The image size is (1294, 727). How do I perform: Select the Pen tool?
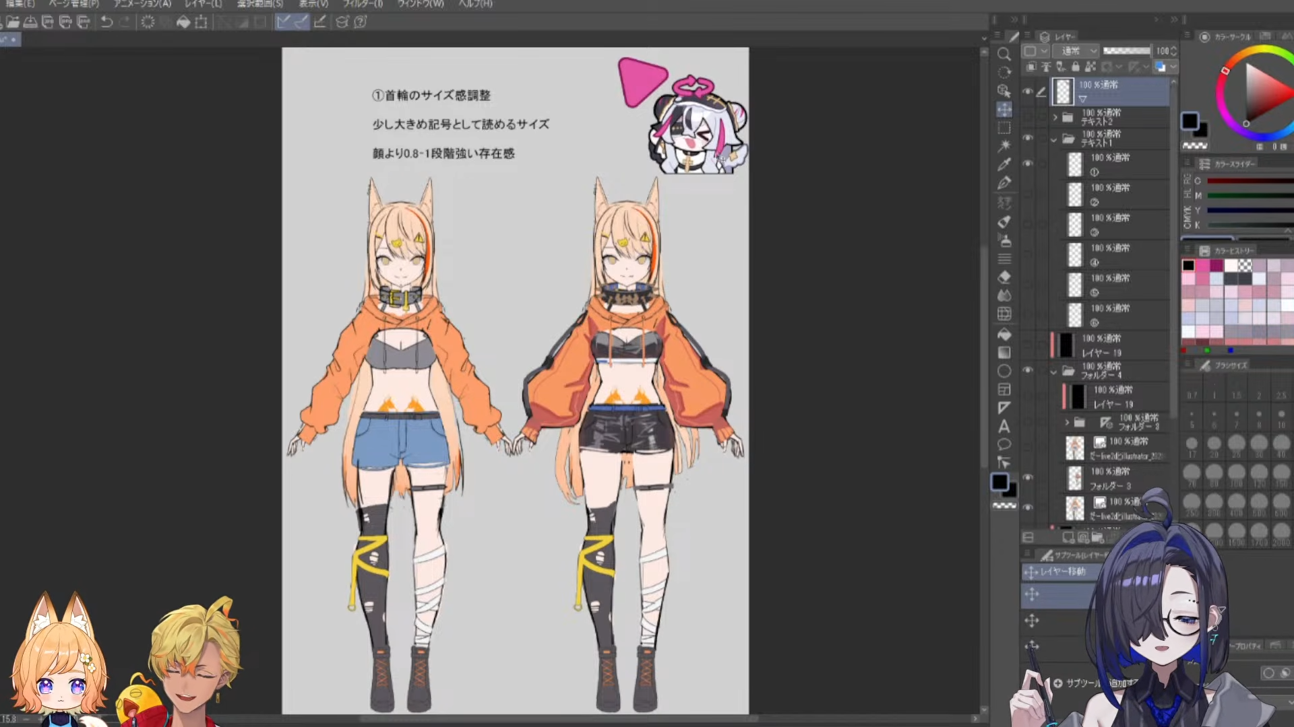click(x=1004, y=182)
